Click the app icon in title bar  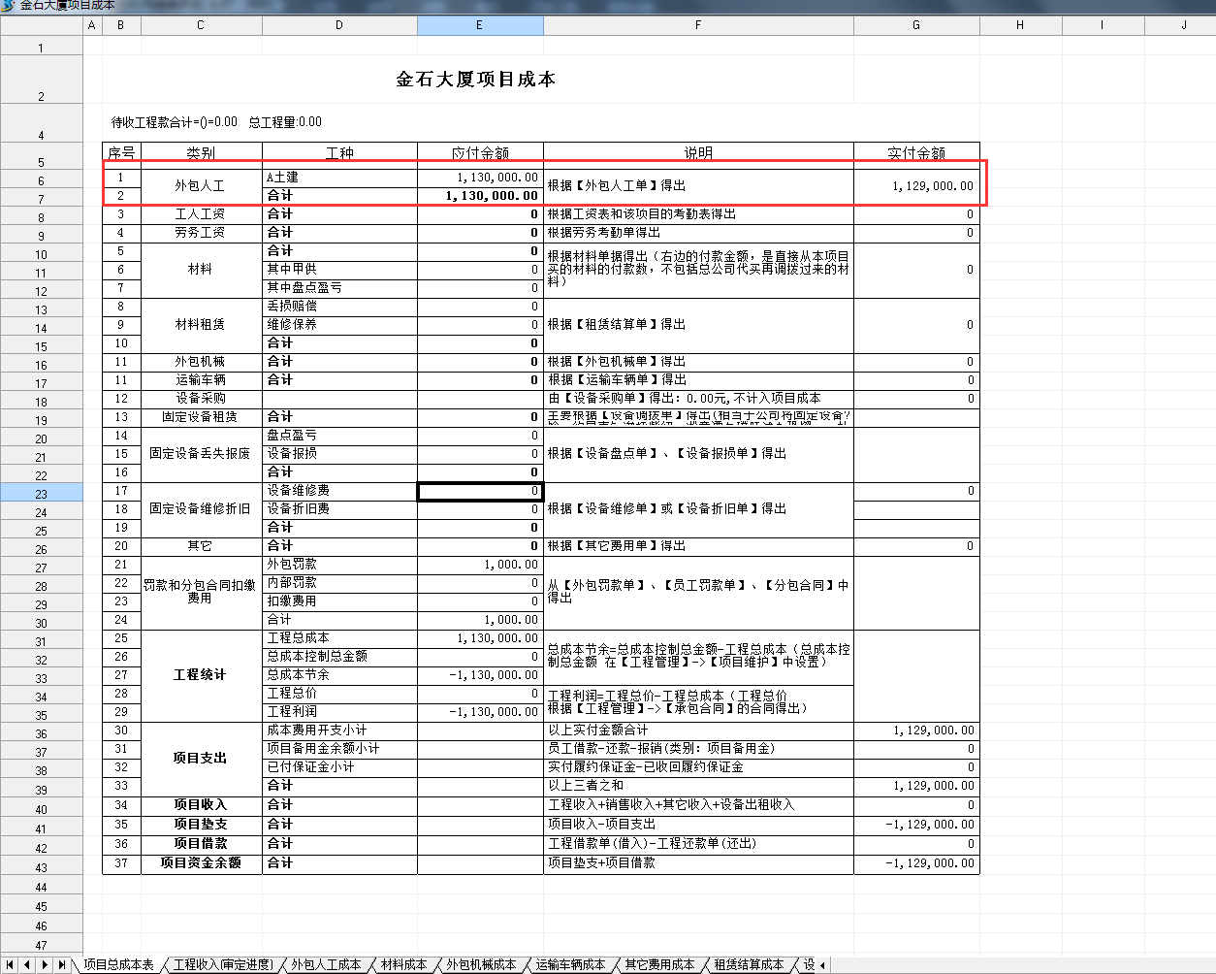8,5
